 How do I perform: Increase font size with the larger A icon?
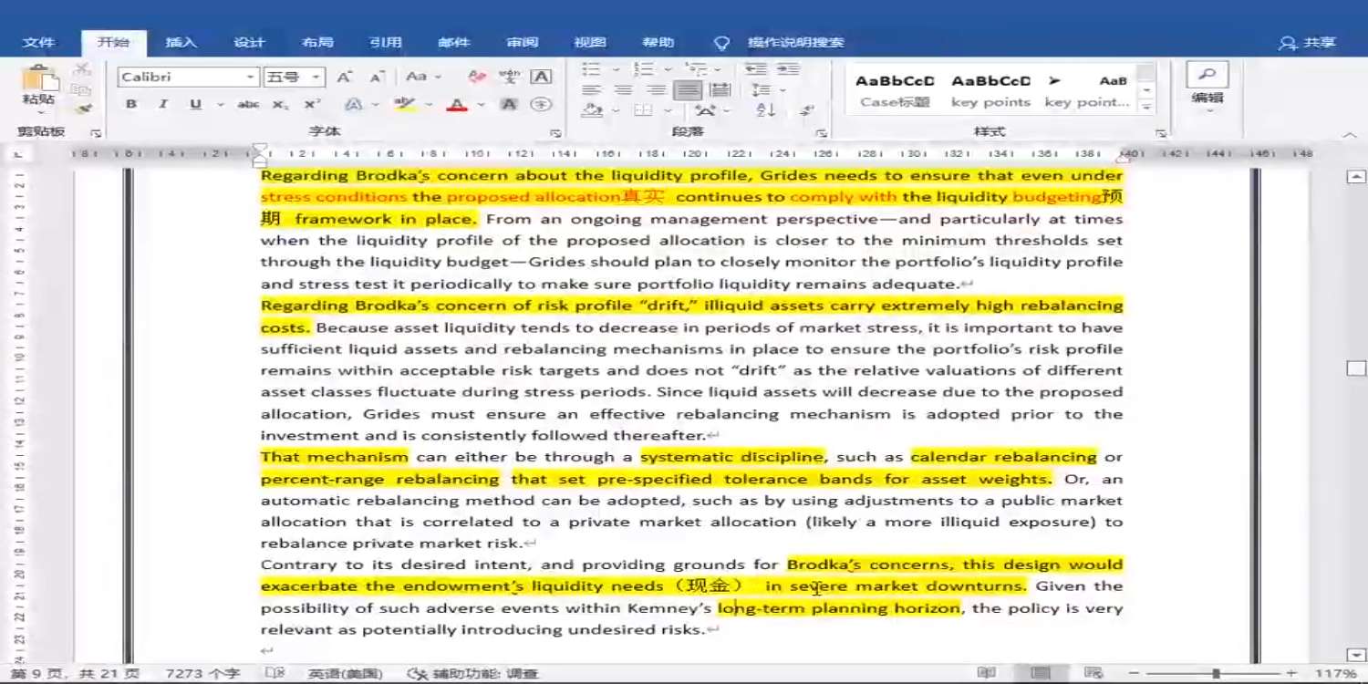344,78
